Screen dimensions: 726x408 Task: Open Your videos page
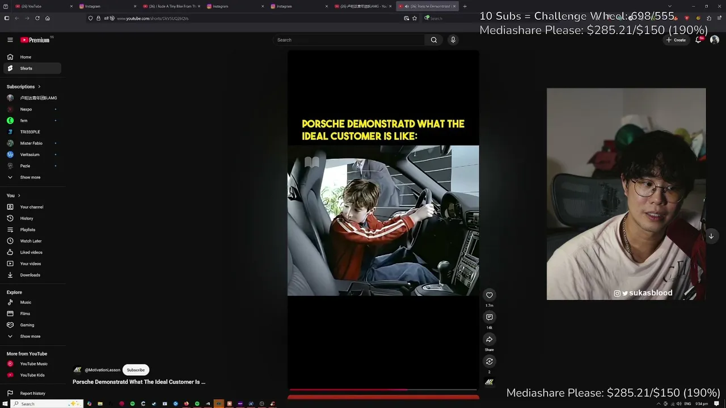(x=32, y=264)
